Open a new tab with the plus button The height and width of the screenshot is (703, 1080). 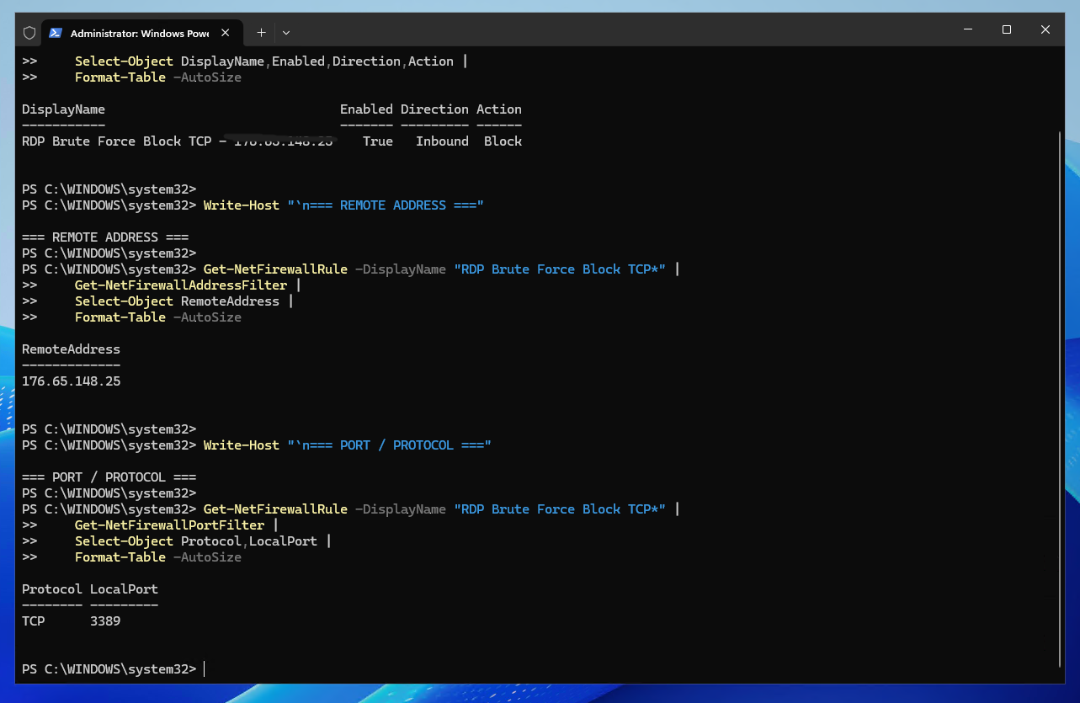click(261, 33)
